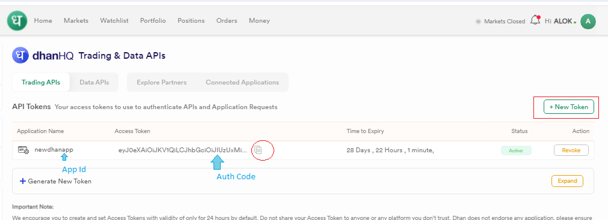This screenshot has width=608, height=220.
Task: Click the dhanHQ logo icon
Action: pyautogui.click(x=20, y=55)
